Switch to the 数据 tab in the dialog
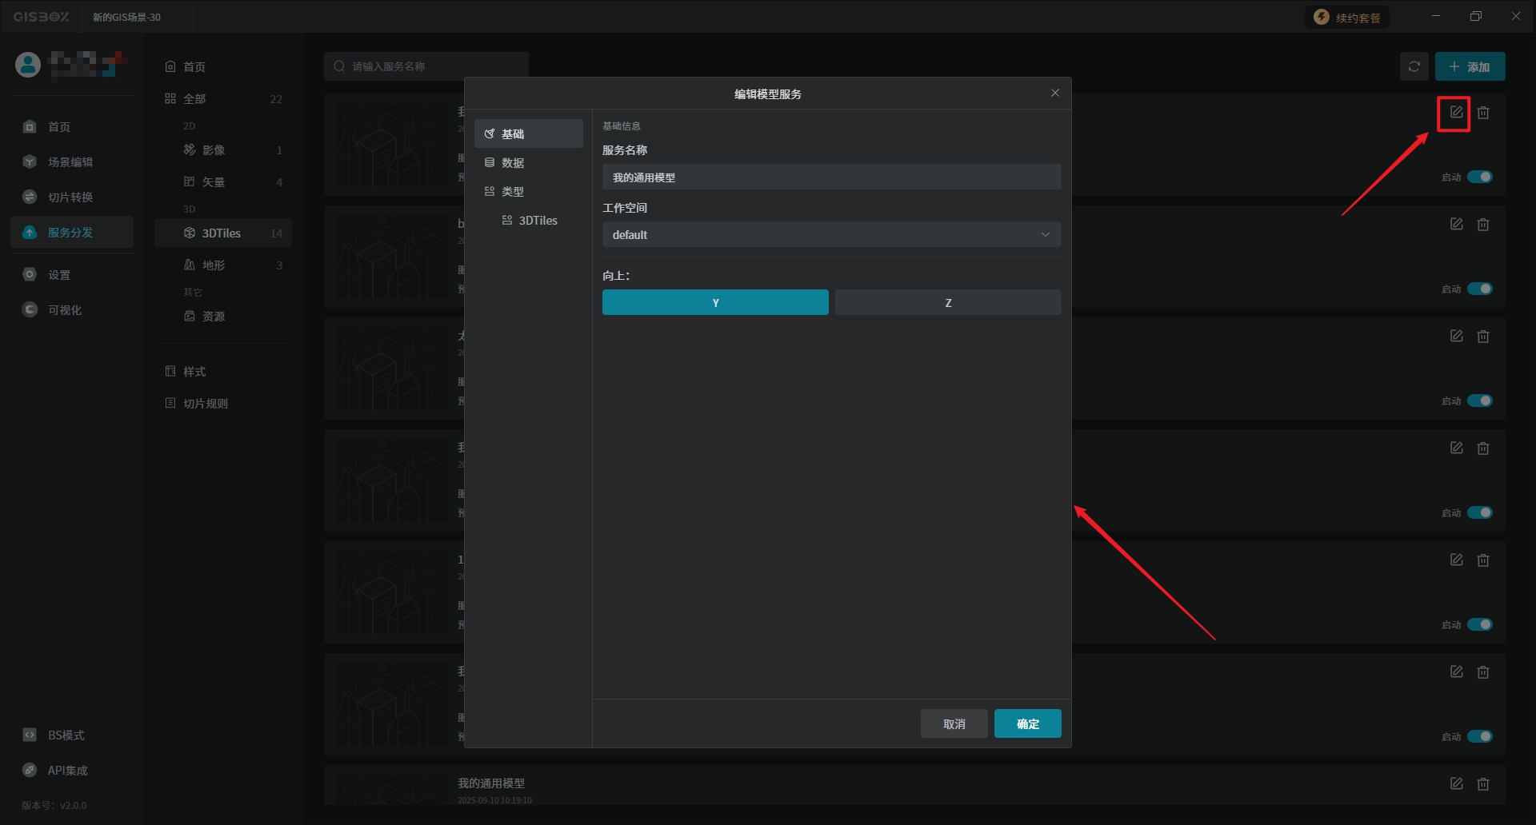Screen dimensions: 1536x825 (512, 163)
